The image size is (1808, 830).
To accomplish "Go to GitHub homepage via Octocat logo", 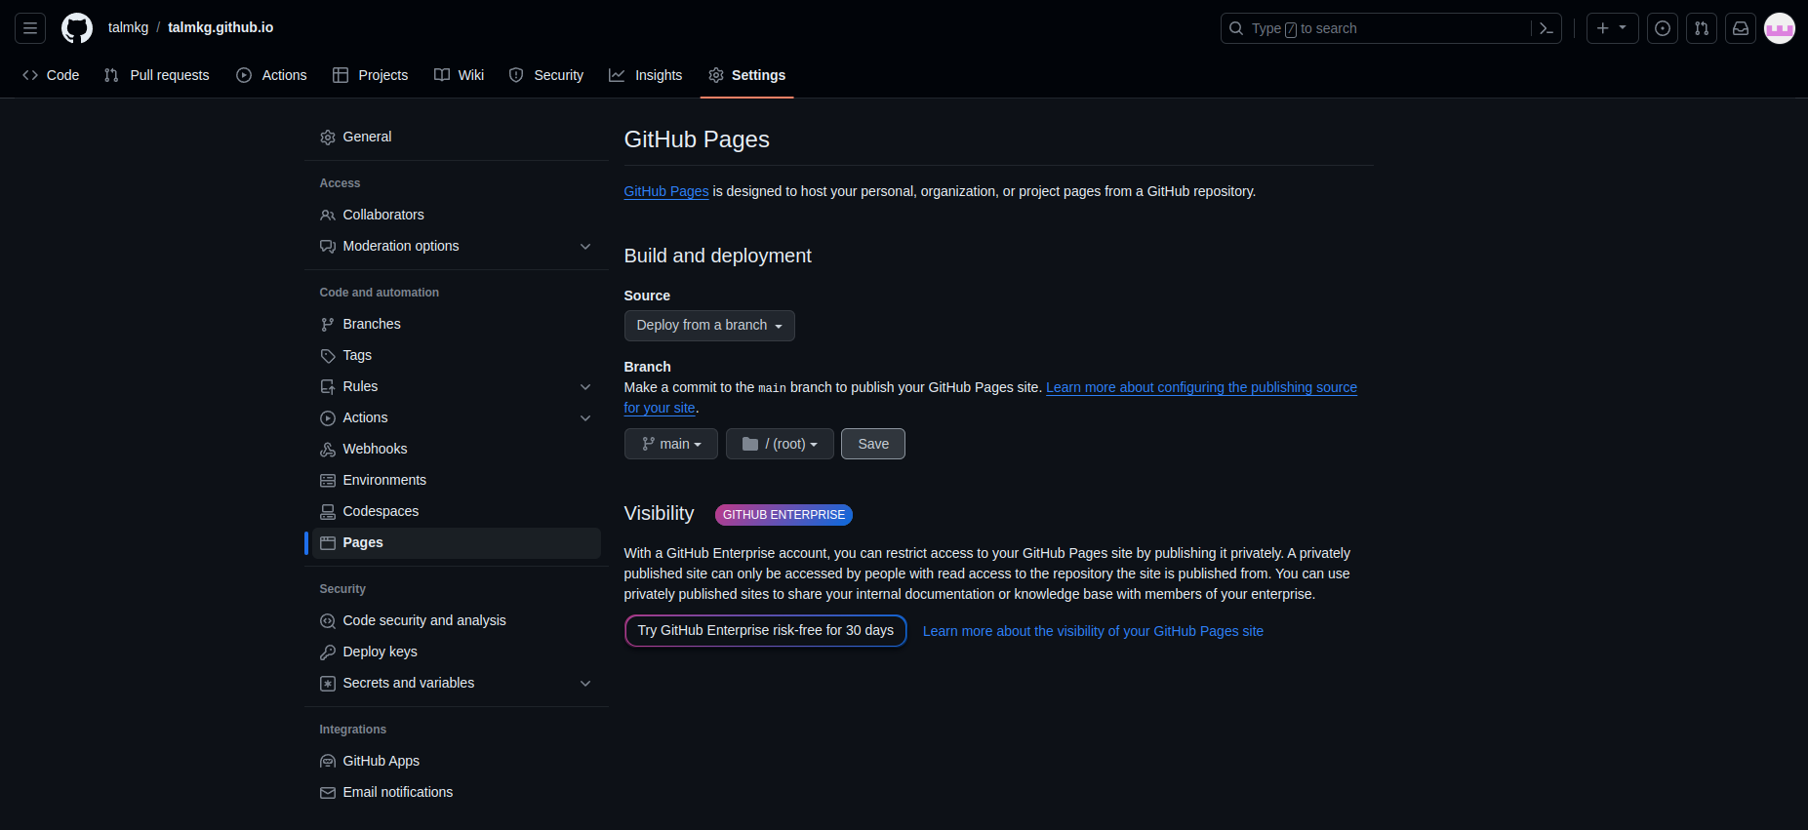I will click(77, 28).
